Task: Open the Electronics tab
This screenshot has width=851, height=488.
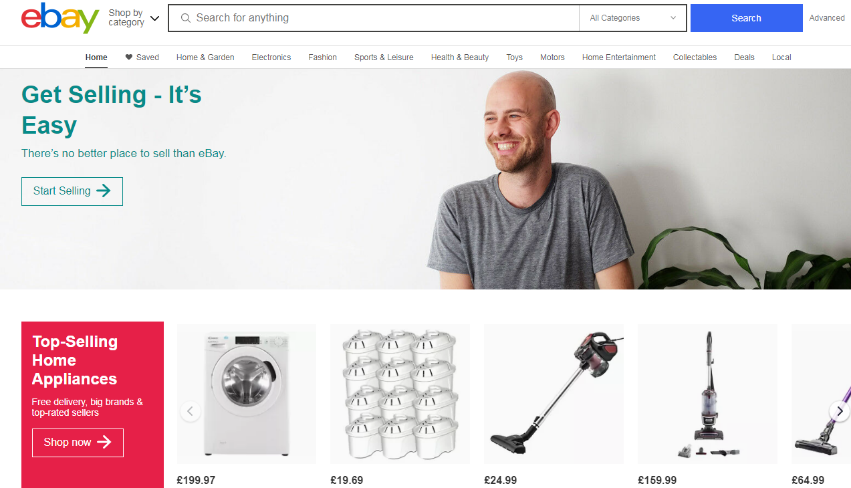Action: [x=271, y=57]
